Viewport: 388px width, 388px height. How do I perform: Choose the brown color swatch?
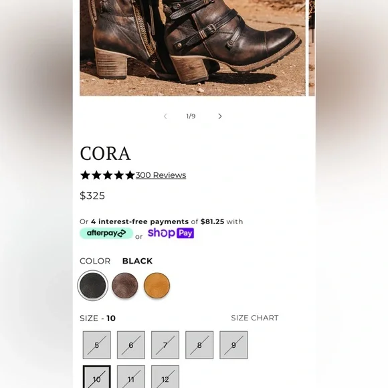(124, 285)
